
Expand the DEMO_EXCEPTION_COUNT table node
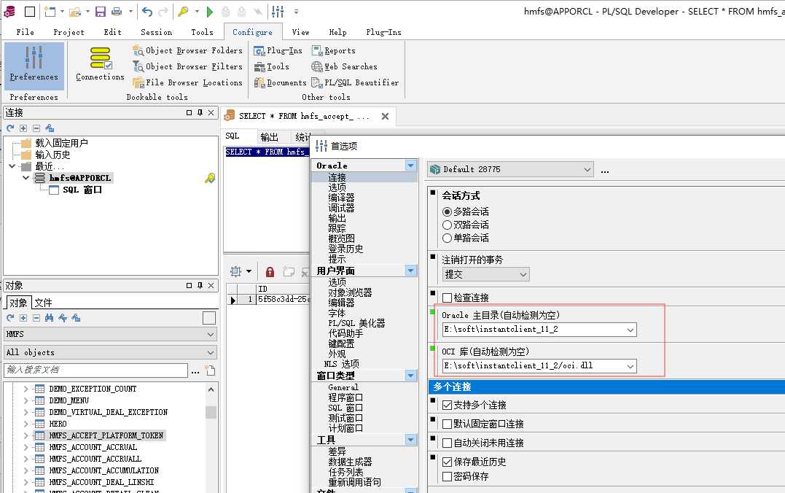(26, 389)
